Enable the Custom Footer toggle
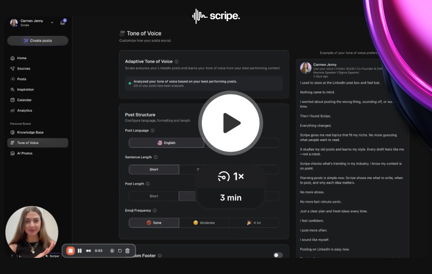Screen dimensions: 432x274 tap(278, 255)
